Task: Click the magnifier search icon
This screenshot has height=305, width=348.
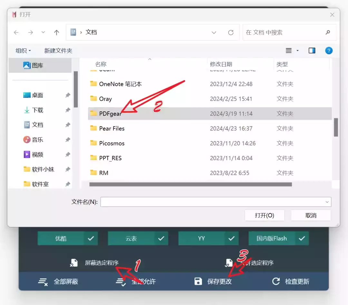Action: 328,33
